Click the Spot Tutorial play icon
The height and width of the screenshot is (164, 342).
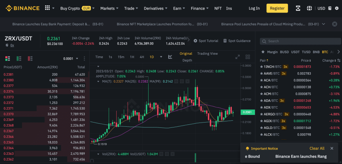click(195, 41)
